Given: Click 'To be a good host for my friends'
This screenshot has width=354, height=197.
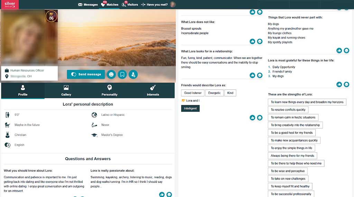Looking at the screenshot, I should (292, 133).
